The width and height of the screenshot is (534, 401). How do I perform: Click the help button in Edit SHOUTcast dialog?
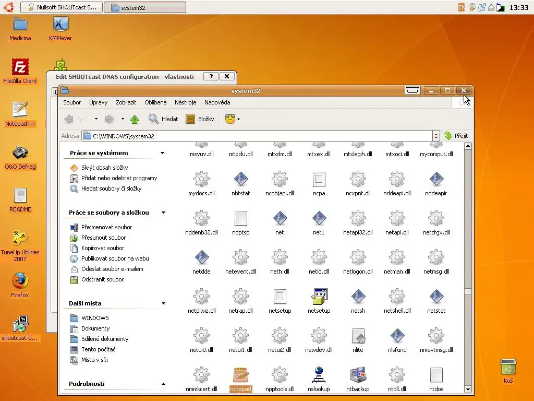[211, 76]
